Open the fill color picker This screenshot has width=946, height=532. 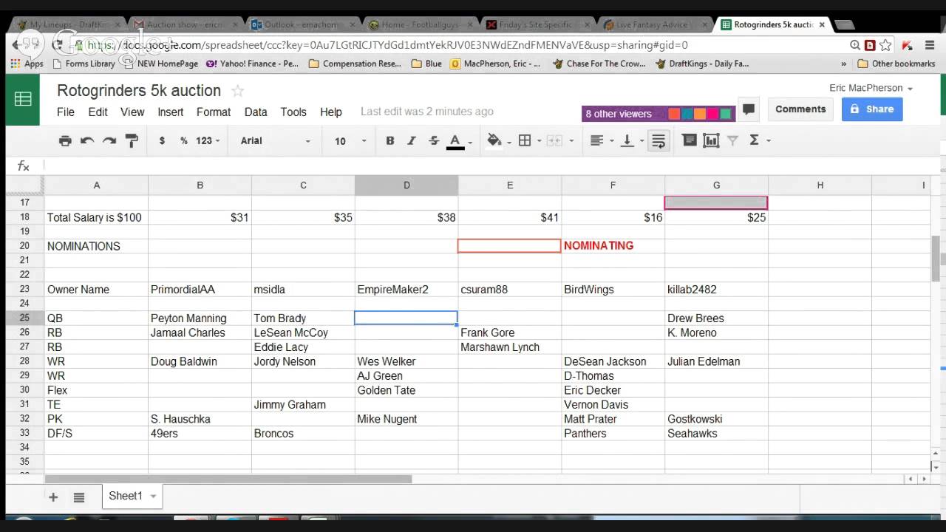click(x=495, y=140)
